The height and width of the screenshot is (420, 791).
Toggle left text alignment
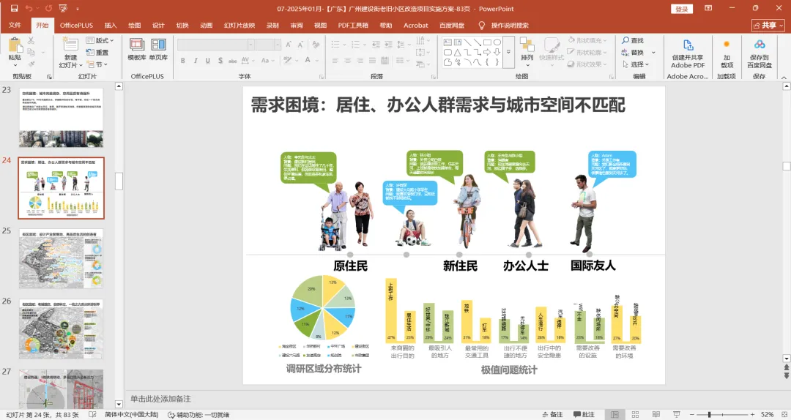[x=335, y=61]
